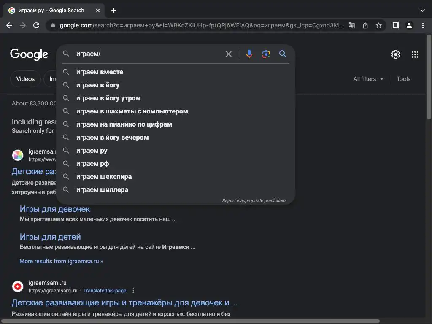Screen dimensions: 432x324
Task: Click the igraemsami.ru site name
Action: pyautogui.click(x=47, y=283)
